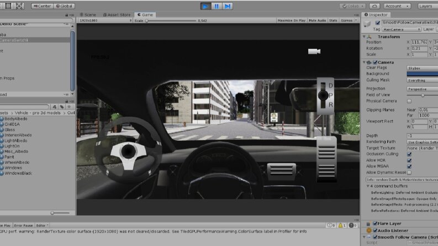
Task: Click the Position X field
Action: point(419,42)
